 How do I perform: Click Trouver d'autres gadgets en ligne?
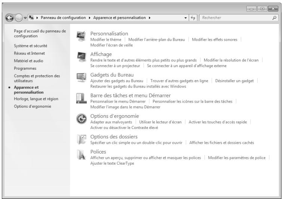(179, 81)
